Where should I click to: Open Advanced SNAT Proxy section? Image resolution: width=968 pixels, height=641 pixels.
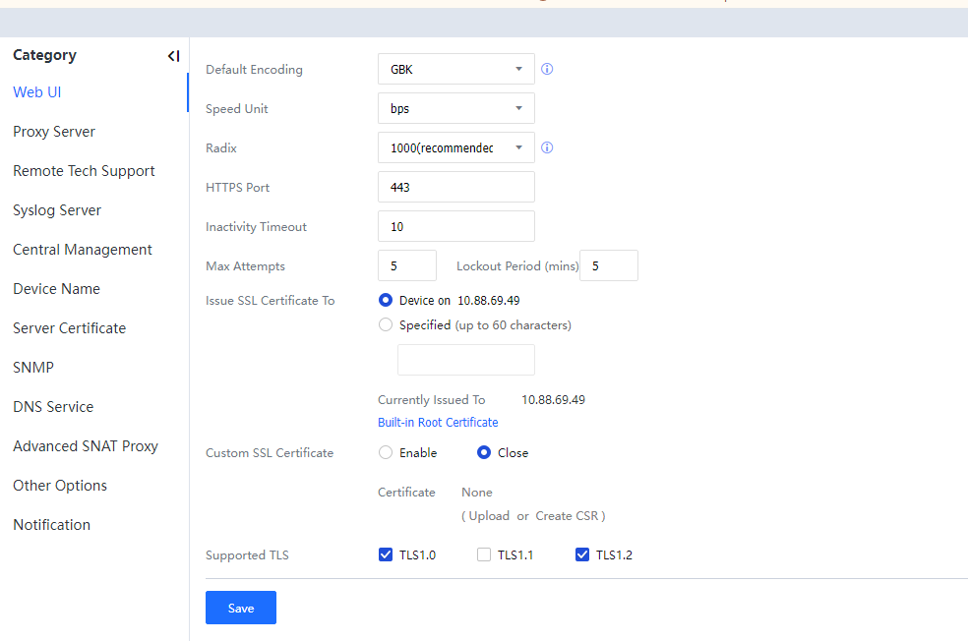(x=86, y=446)
